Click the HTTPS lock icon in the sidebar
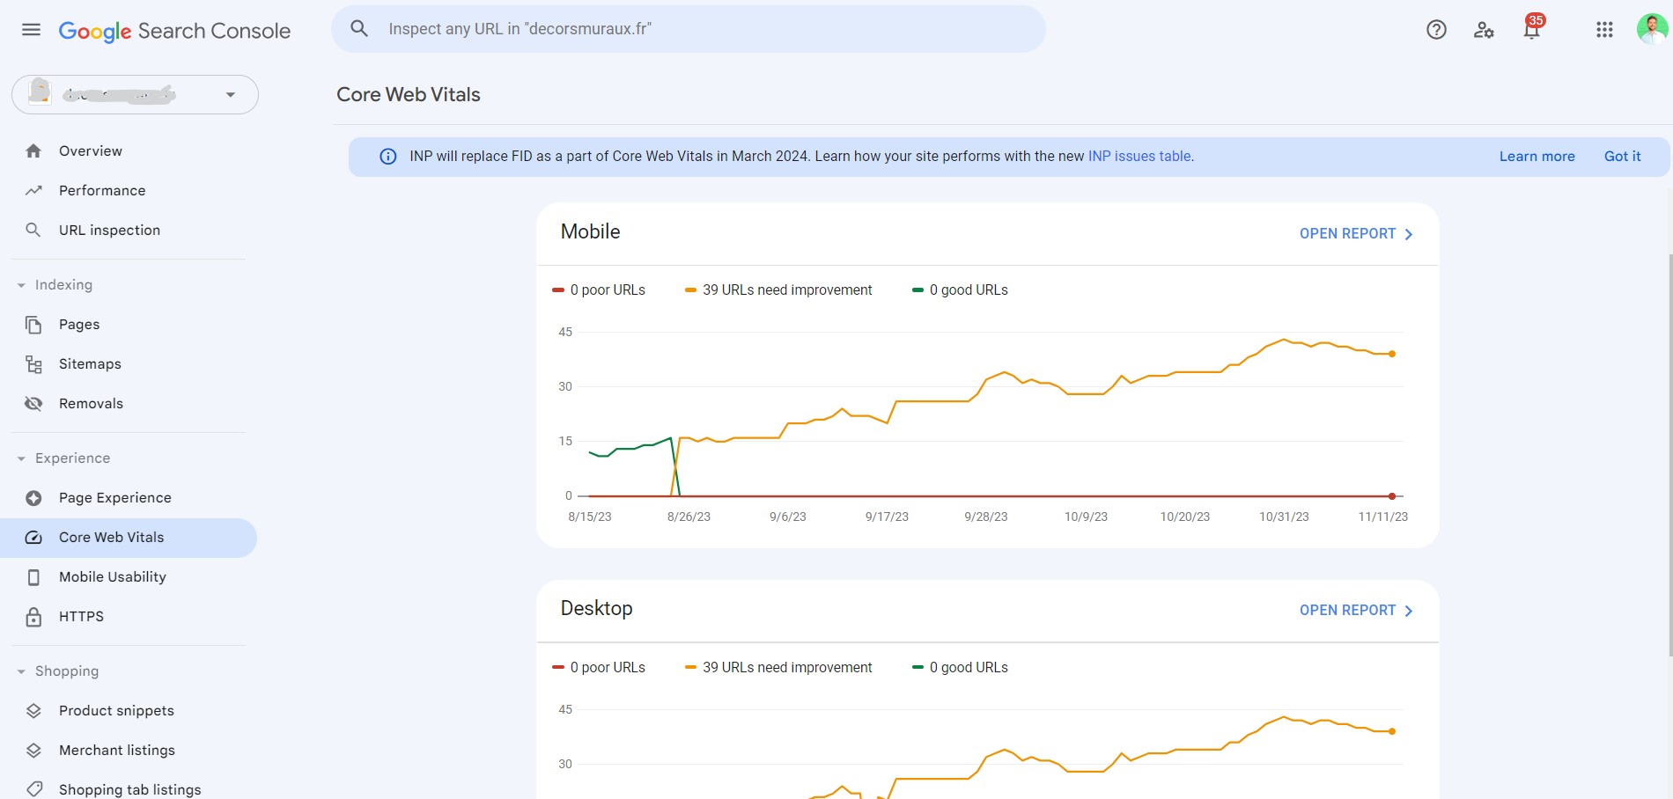The image size is (1673, 799). coord(33,616)
